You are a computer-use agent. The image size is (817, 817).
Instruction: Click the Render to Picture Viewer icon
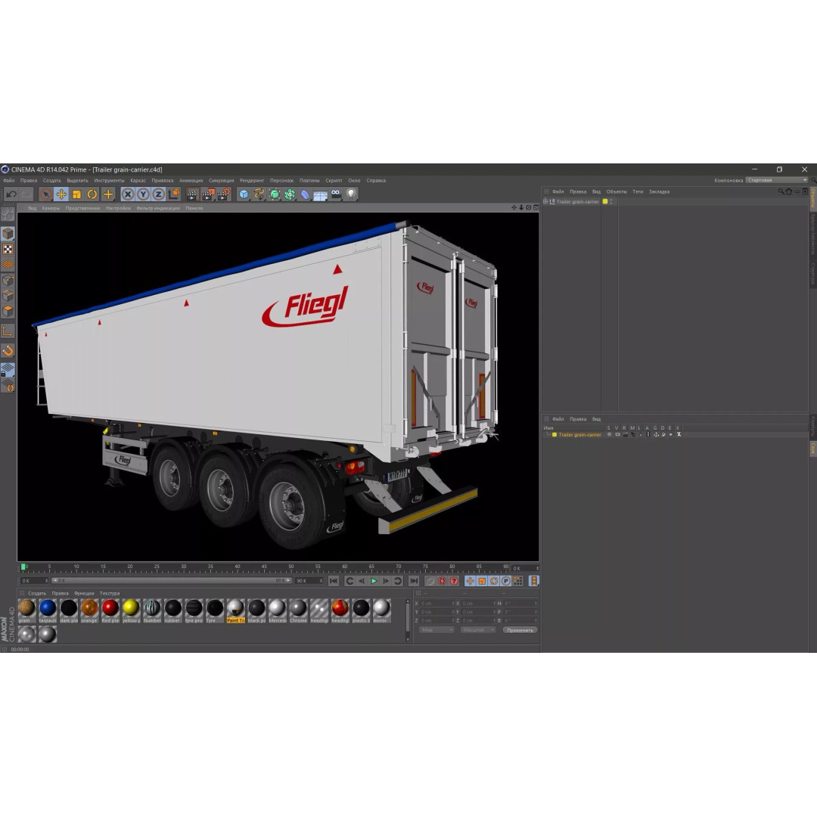(208, 194)
